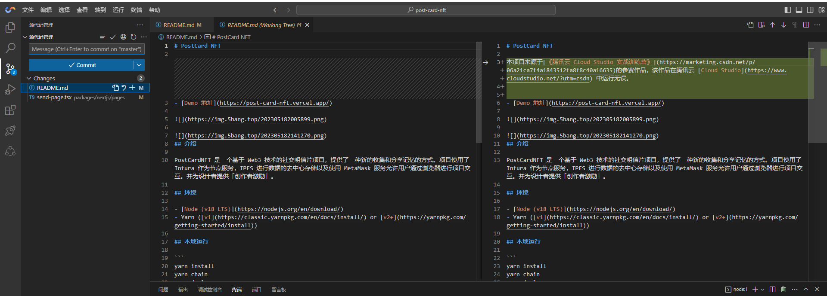Switch to the 问题 panel tab
827x296 pixels.
pyautogui.click(x=163, y=290)
